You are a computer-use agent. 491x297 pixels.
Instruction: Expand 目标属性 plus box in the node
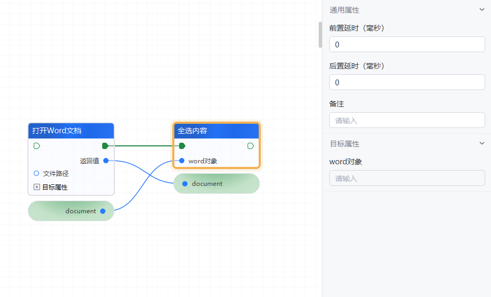(x=37, y=187)
